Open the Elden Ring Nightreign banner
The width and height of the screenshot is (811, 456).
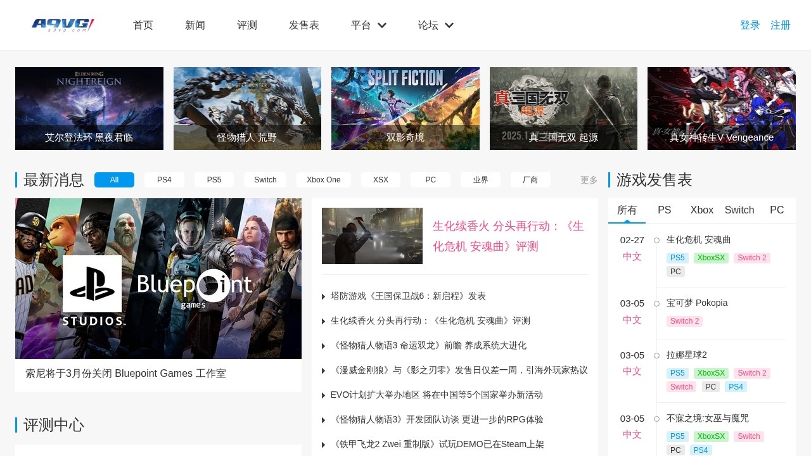[89, 108]
